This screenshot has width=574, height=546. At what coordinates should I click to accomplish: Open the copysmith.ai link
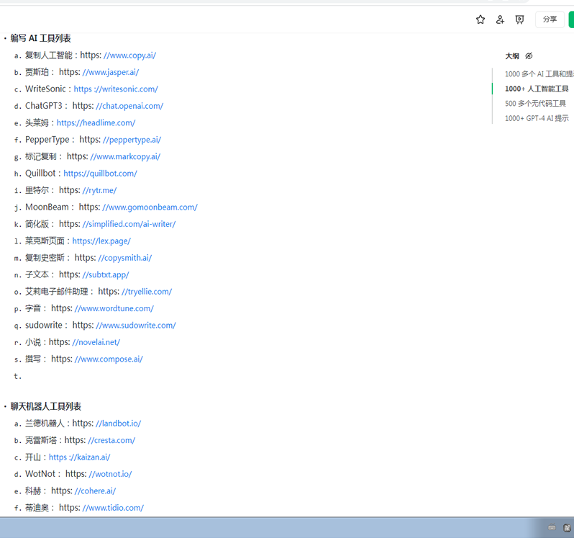coord(125,258)
